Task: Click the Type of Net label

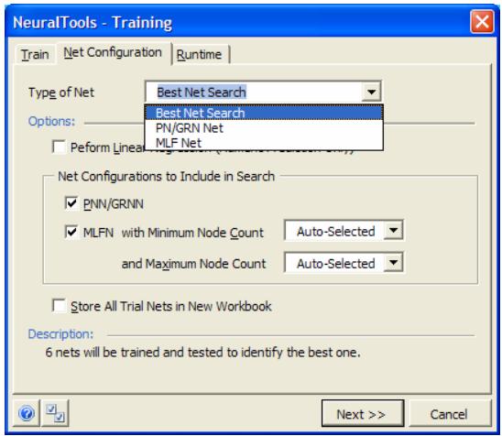Action: click(61, 93)
